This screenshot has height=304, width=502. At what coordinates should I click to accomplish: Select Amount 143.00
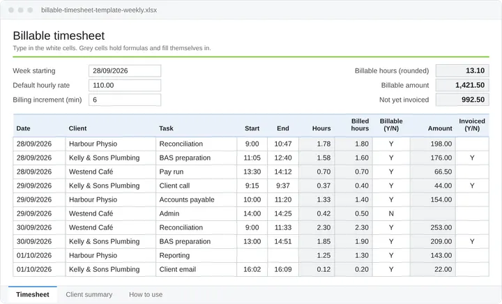433,255
